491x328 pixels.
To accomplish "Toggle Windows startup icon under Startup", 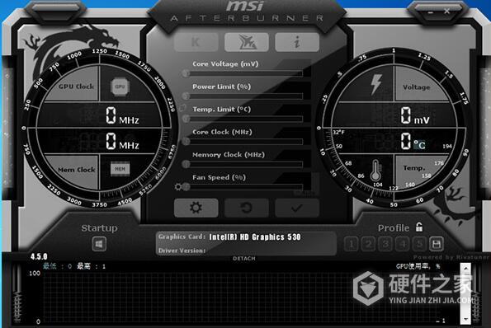I will [x=99, y=244].
